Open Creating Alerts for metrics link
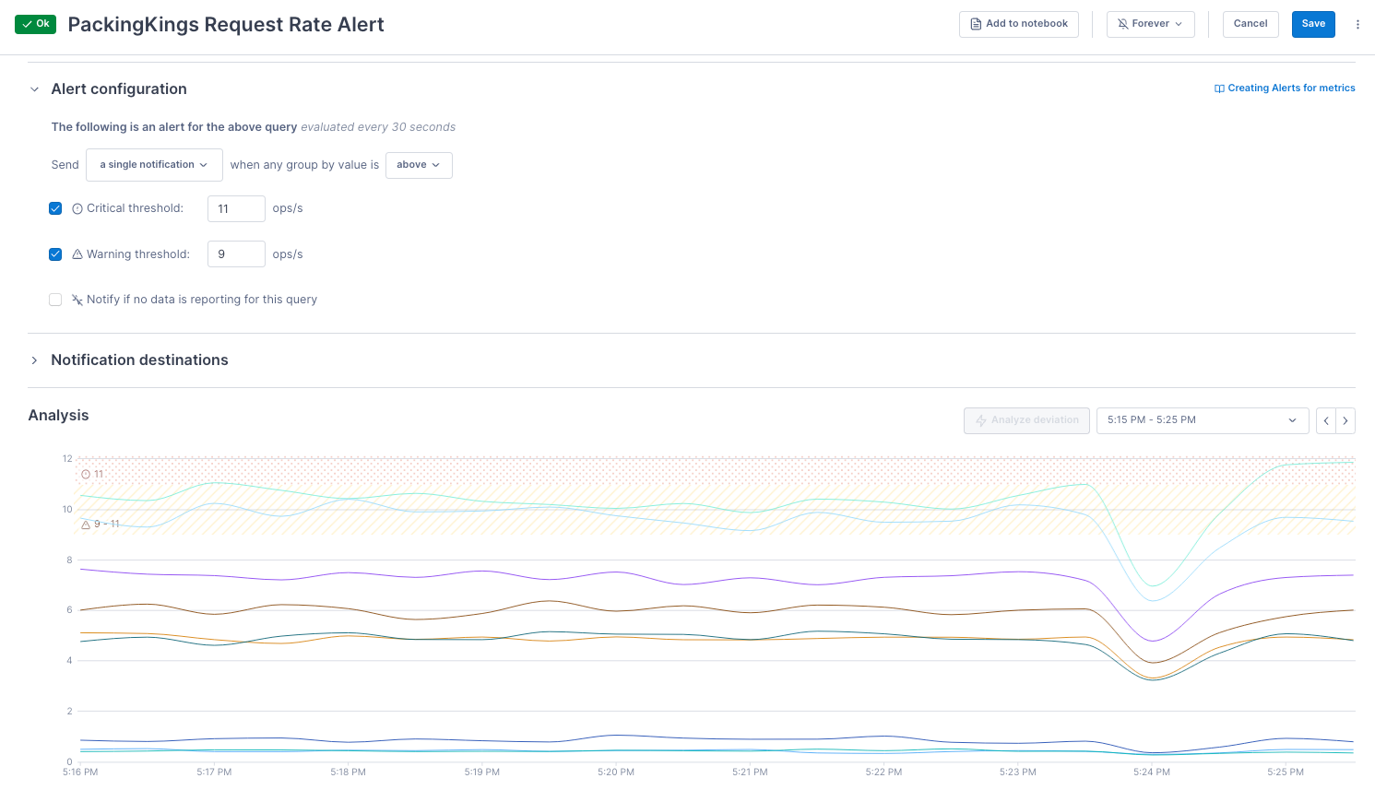The height and width of the screenshot is (790, 1375). [1285, 88]
